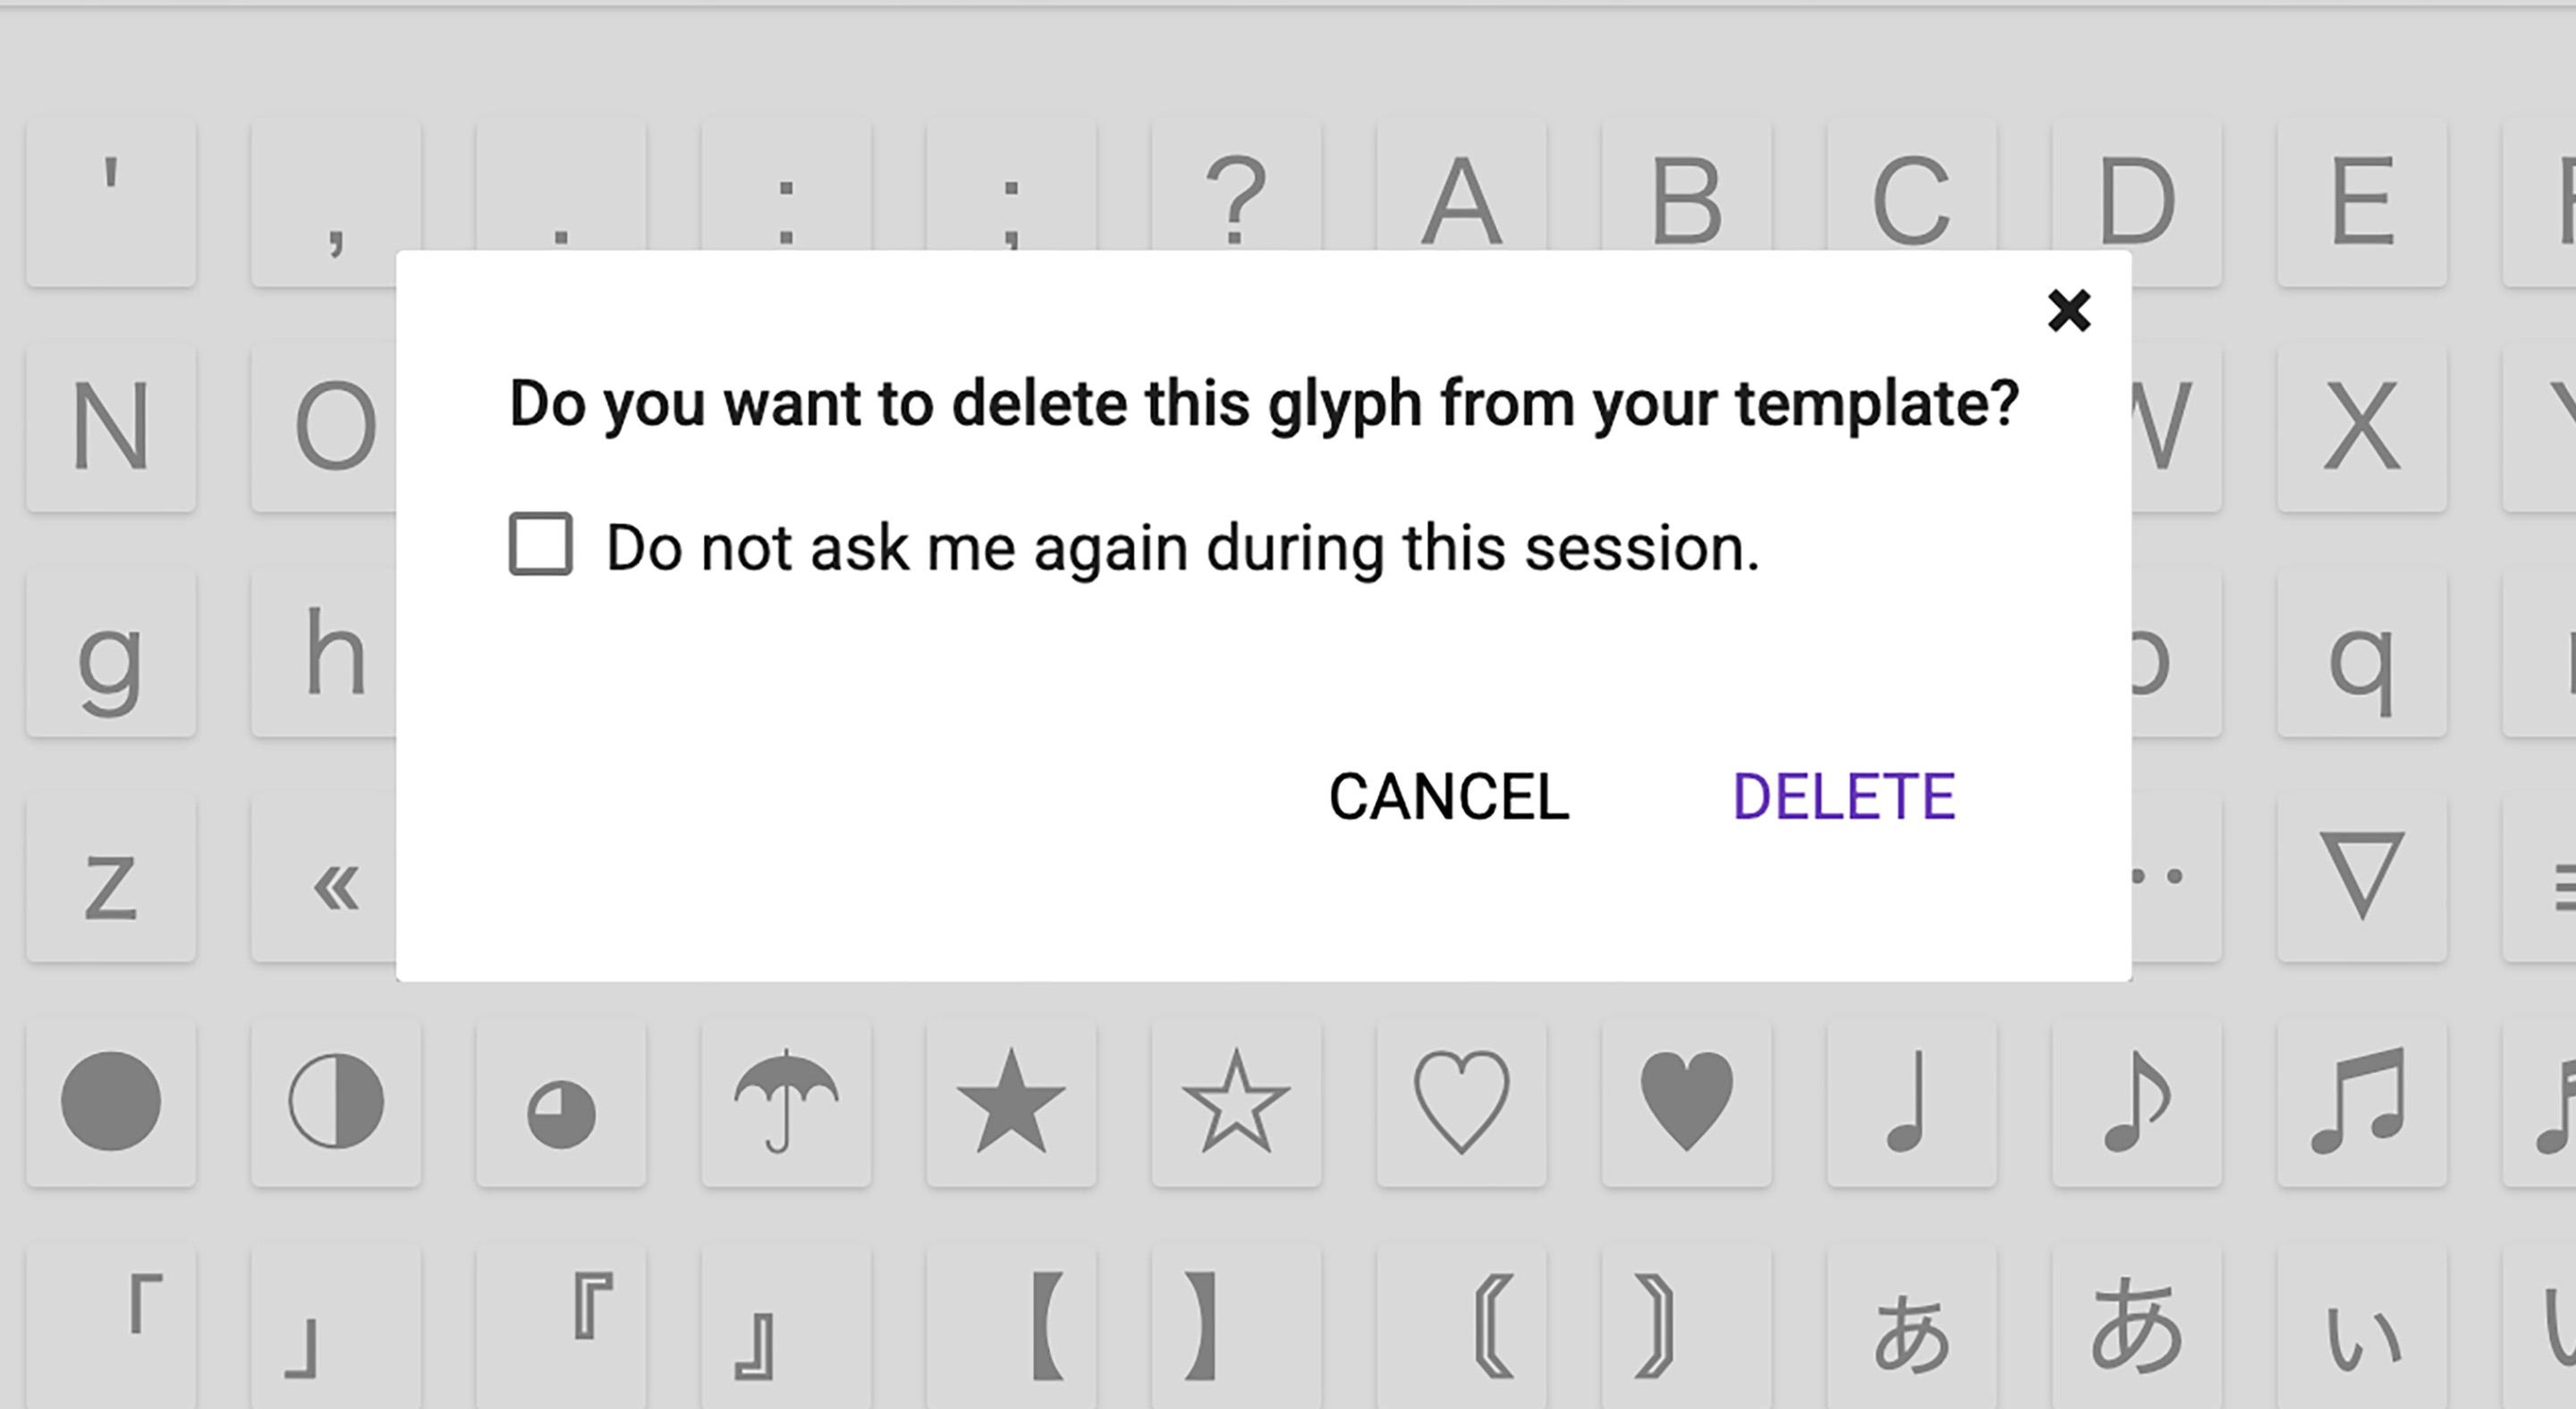Select the uppercase N glyph tile
2576x1409 pixels.
pyautogui.click(x=111, y=426)
